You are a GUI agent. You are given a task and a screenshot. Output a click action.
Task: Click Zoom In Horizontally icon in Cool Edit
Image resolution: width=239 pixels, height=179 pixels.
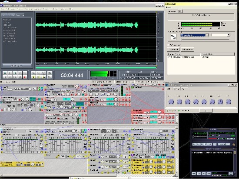33,73
